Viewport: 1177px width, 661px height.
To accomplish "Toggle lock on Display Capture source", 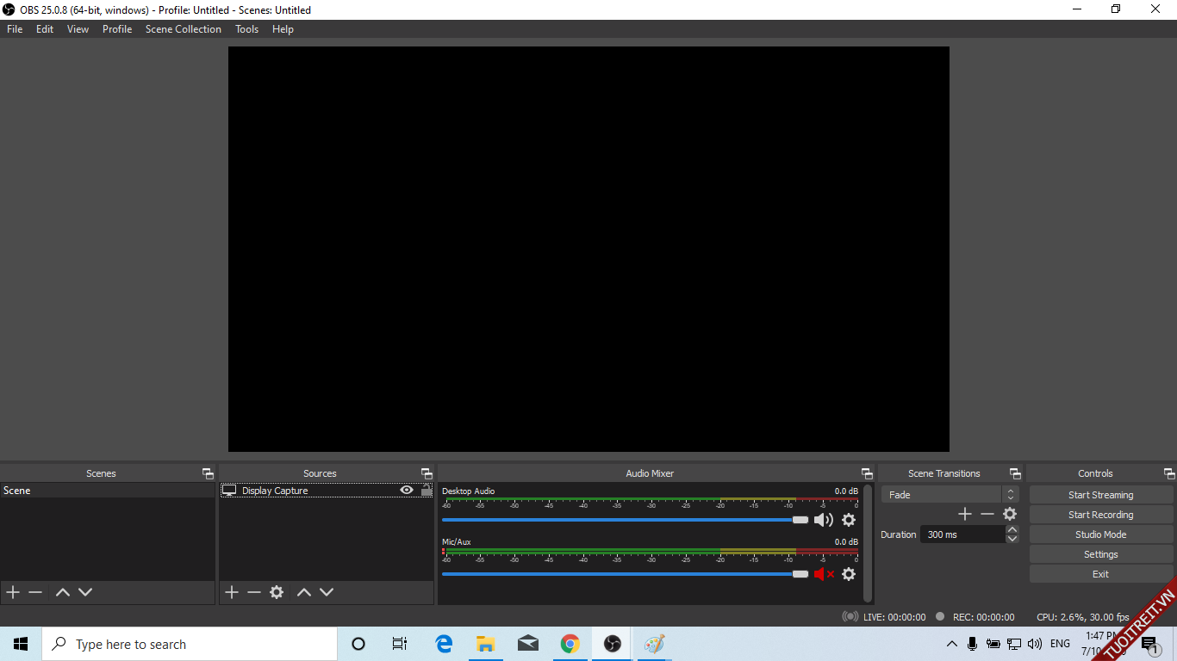I will pyautogui.click(x=427, y=491).
